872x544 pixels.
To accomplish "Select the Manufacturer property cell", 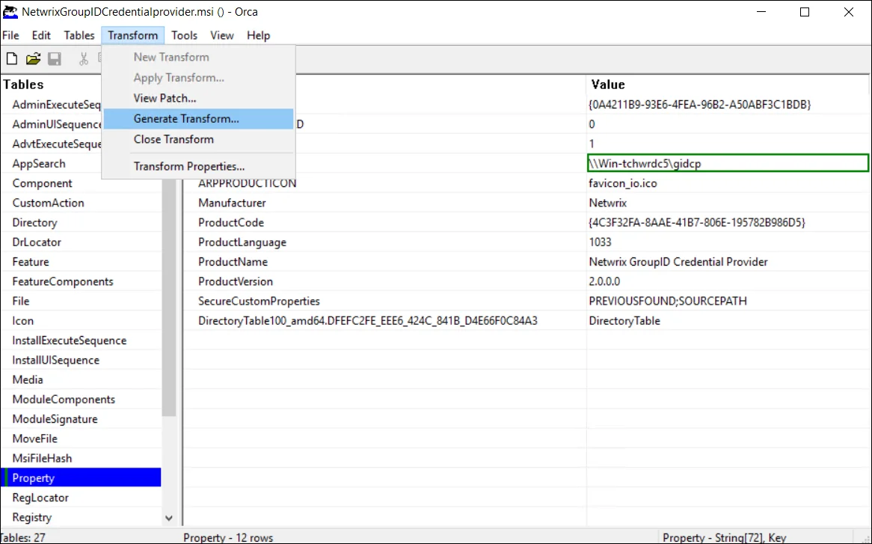I will point(232,203).
